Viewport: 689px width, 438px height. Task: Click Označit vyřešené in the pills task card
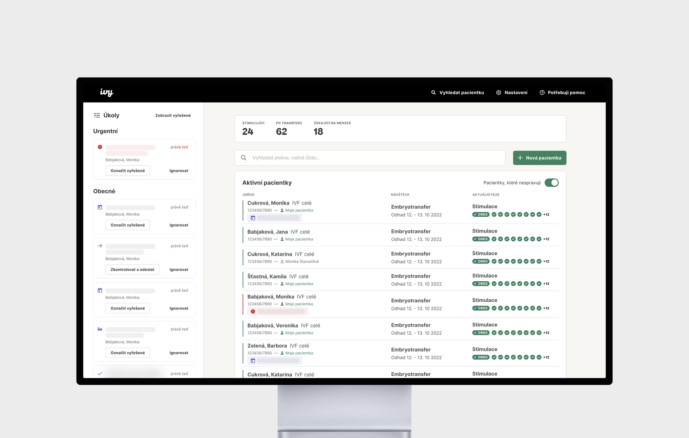click(x=127, y=353)
